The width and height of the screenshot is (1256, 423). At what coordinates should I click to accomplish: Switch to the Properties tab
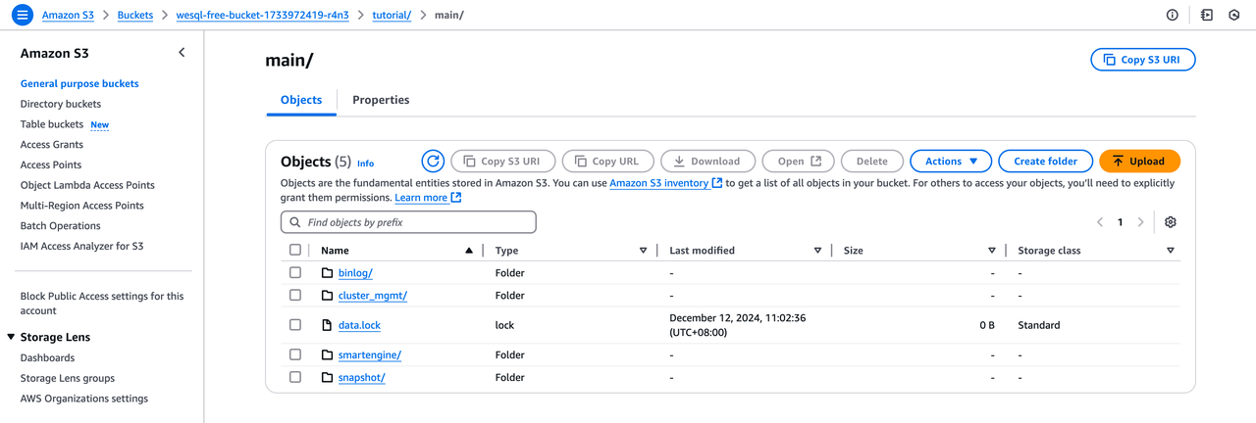381,100
